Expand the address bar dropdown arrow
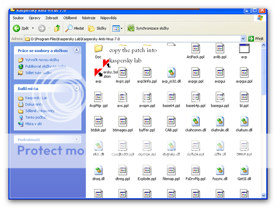Screen dimensions: 276x208 [243, 38]
